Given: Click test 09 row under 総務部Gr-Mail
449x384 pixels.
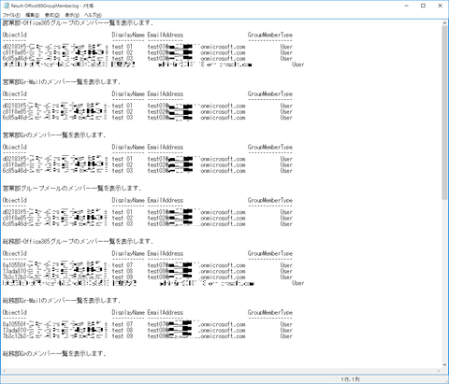Looking at the screenshot, I should click(148, 336).
